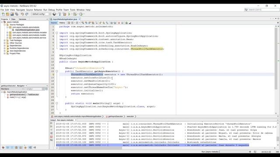Click the red Stop button in Output panel
The height and width of the screenshot is (157, 280).
[x=51, y=137]
